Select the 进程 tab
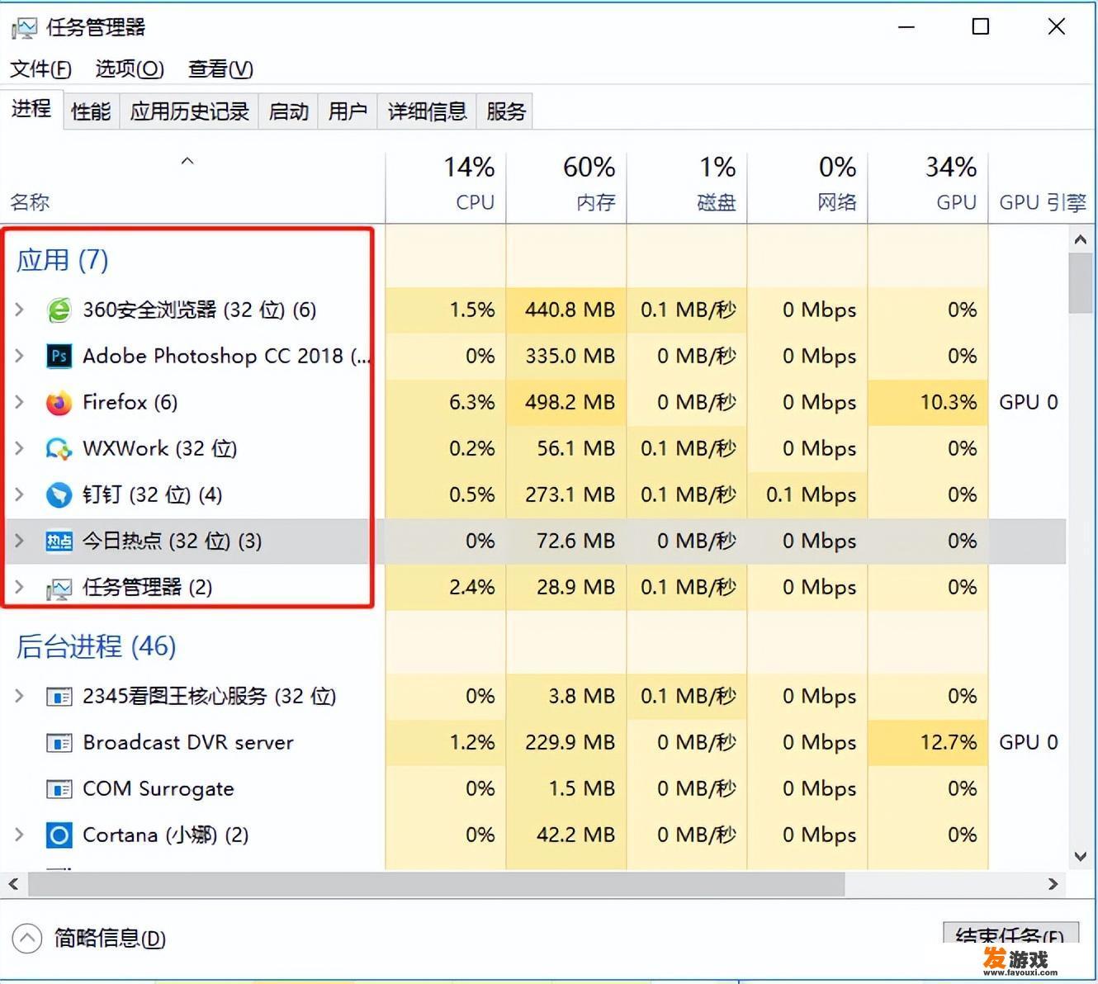1098x984 pixels. coord(31,109)
